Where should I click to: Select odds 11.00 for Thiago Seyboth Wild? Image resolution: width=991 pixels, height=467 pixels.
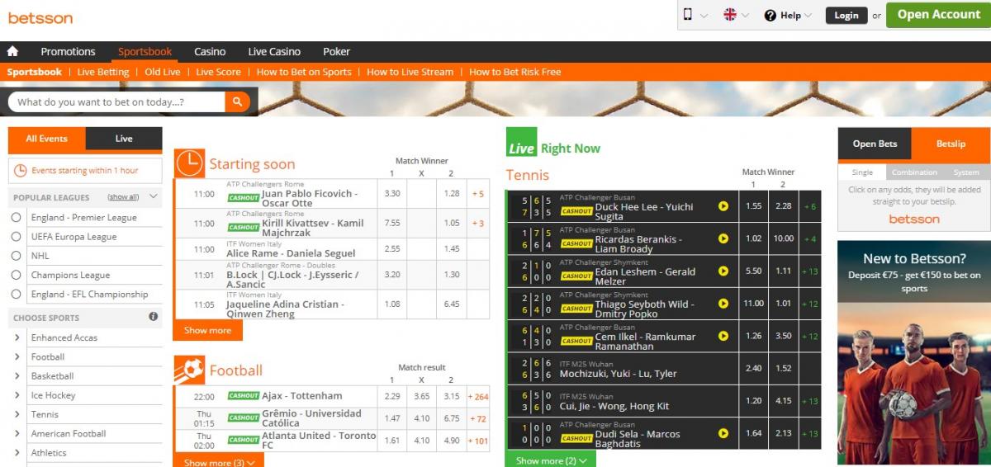753,304
